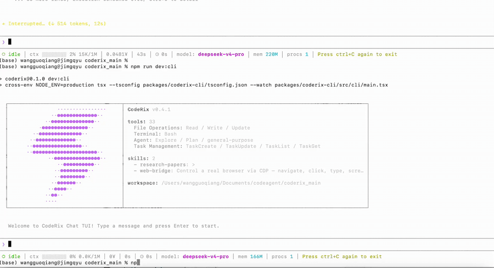
Task: Click deepseek-v4-pro model name beside mem 166M
Action: (x=206, y=256)
